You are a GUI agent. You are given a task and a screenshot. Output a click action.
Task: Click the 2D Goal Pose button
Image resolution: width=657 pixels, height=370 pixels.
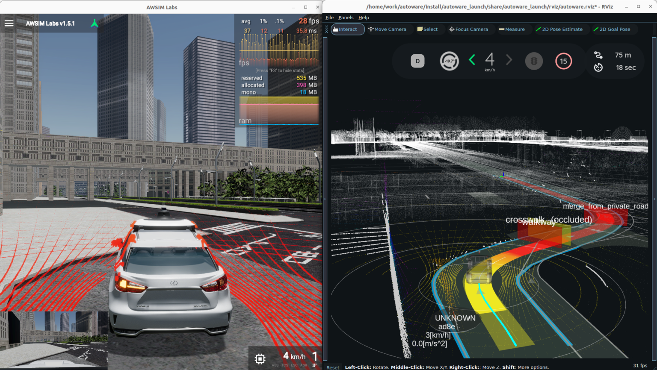tap(612, 29)
